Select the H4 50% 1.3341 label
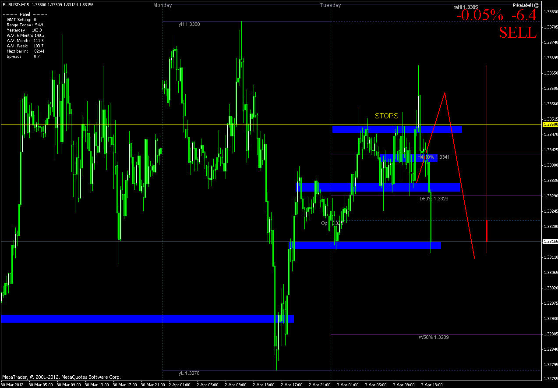 point(433,157)
